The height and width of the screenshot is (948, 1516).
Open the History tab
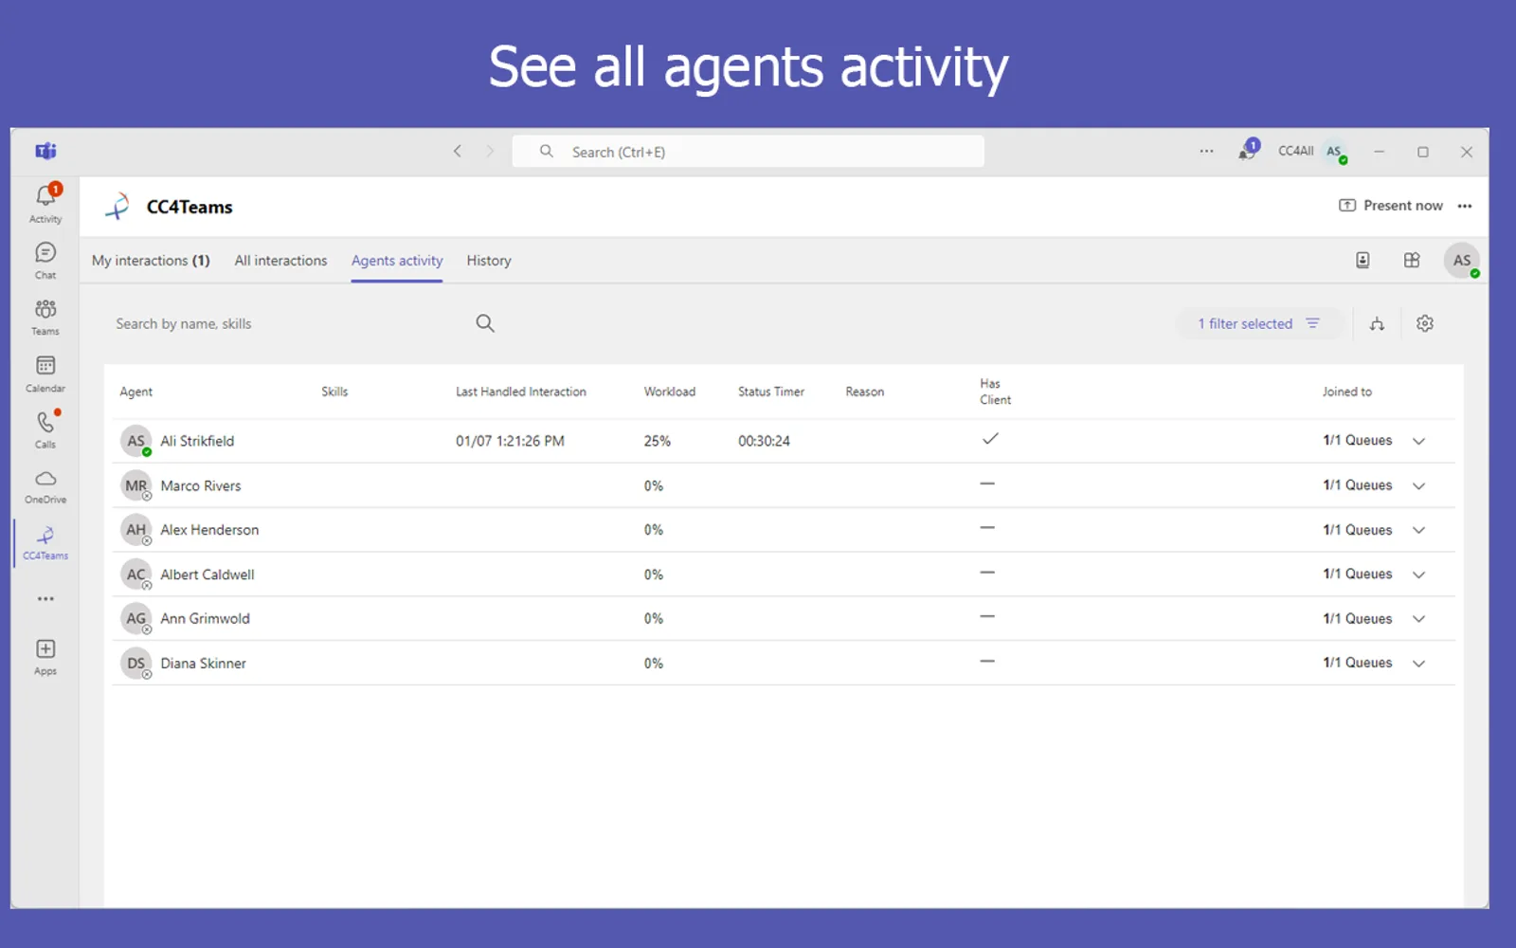[x=489, y=261]
